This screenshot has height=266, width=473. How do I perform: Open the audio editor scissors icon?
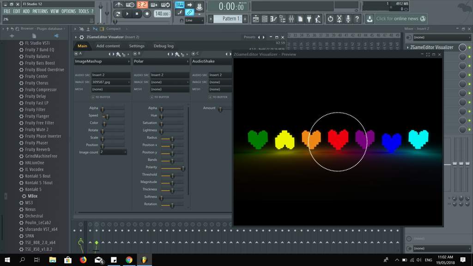[340, 19]
